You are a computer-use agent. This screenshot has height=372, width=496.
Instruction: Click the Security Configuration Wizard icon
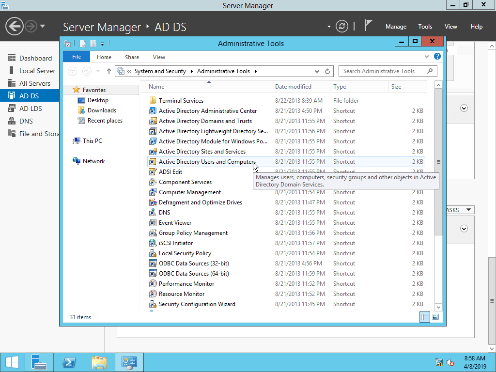(153, 304)
